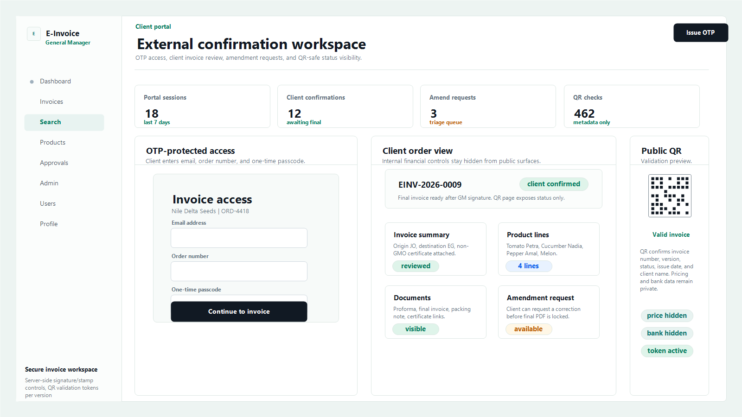The height and width of the screenshot is (417, 742).
Task: Click the Issue OTP button
Action: tap(701, 33)
